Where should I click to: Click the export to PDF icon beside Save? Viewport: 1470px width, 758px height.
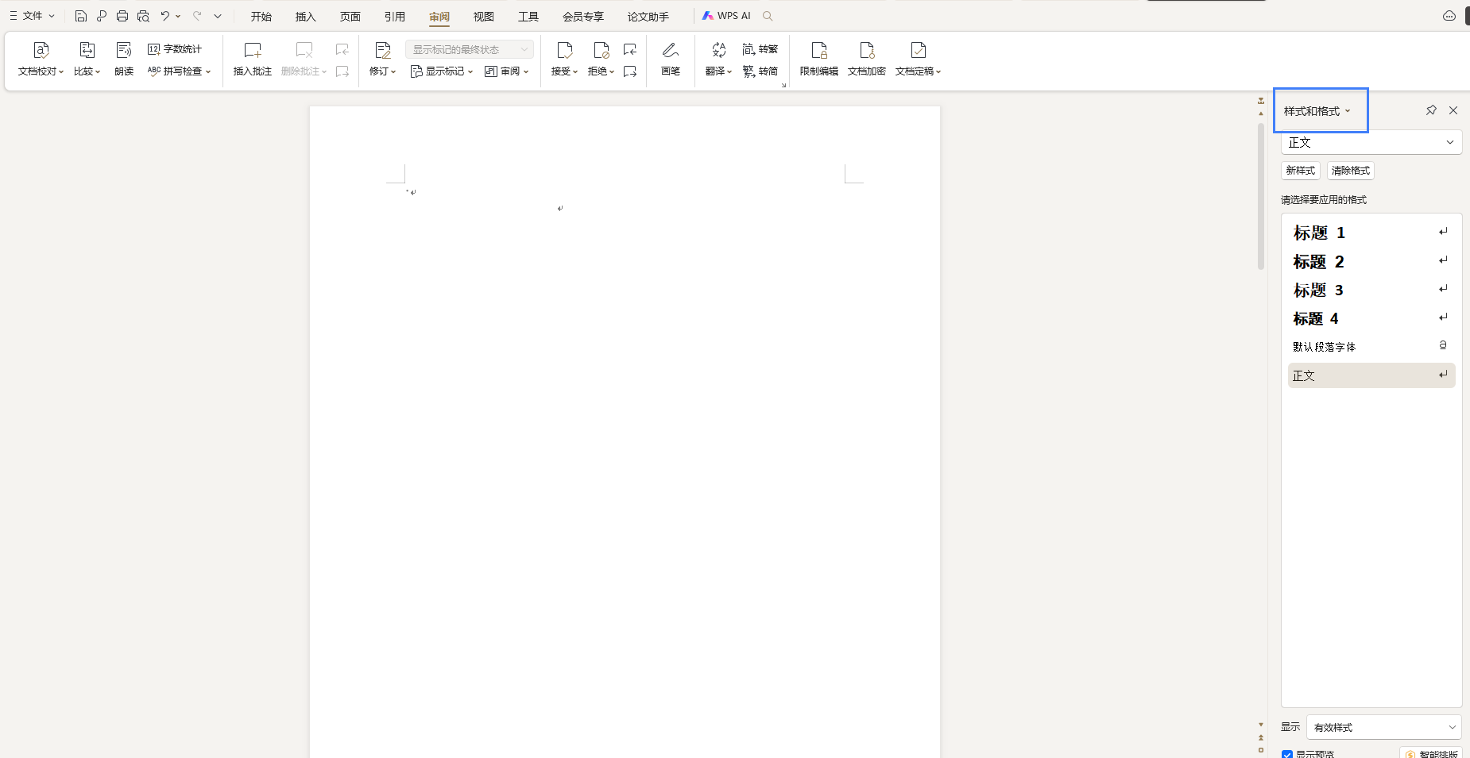point(101,16)
